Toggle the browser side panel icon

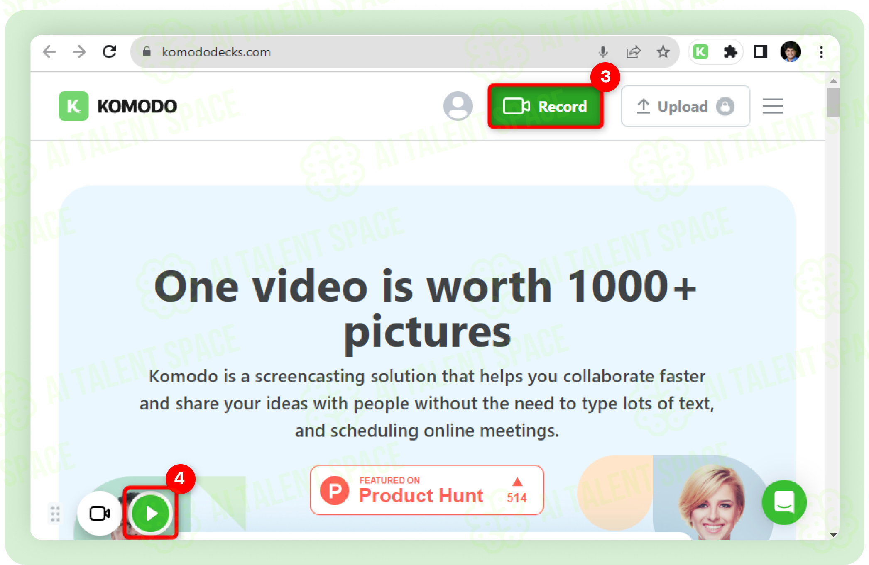tap(760, 52)
